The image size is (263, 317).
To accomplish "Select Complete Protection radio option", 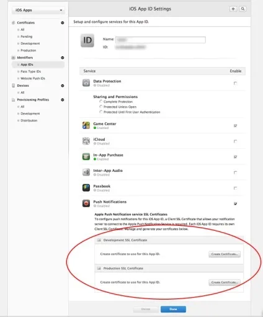I will click(101, 101).
